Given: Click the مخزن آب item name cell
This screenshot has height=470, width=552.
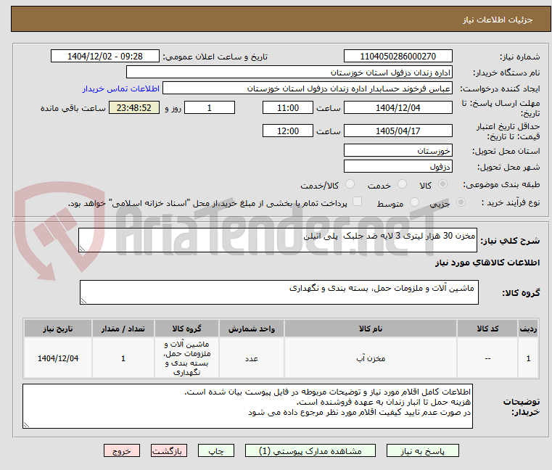Looking at the screenshot, I should 371,358.
